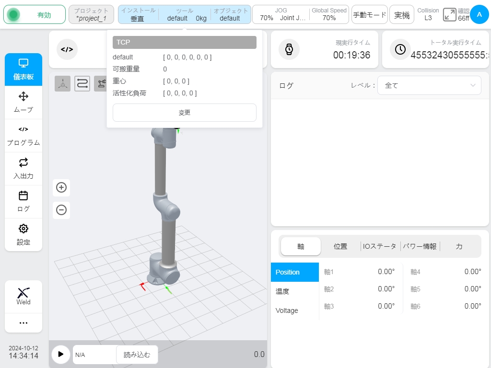This screenshot has height=368, width=491.
Task: Switch to the パワー情報 tab
Action: click(x=420, y=246)
